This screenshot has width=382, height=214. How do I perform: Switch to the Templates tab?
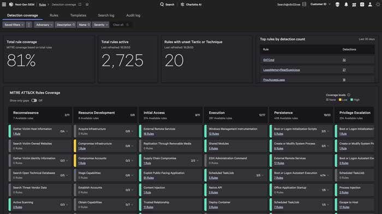click(78, 15)
